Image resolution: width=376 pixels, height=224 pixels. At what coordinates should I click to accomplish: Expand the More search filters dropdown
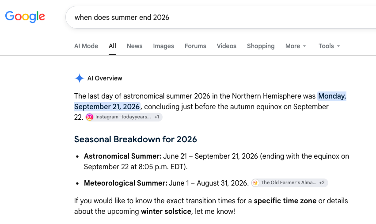coord(296,46)
